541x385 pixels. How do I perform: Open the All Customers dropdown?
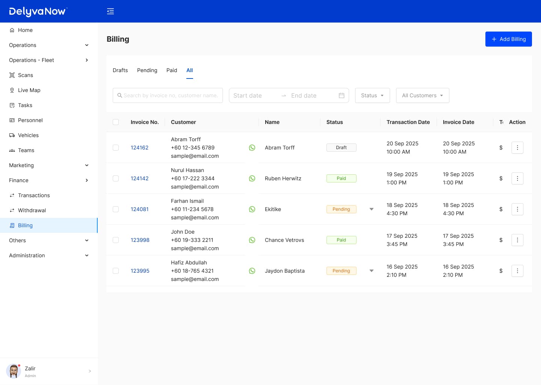(423, 95)
